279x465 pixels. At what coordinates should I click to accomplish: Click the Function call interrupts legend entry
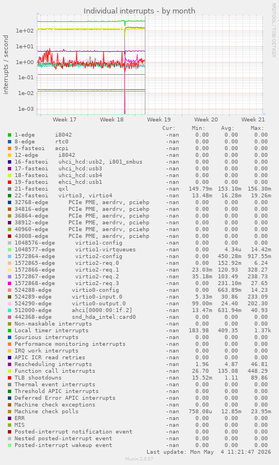(55, 371)
